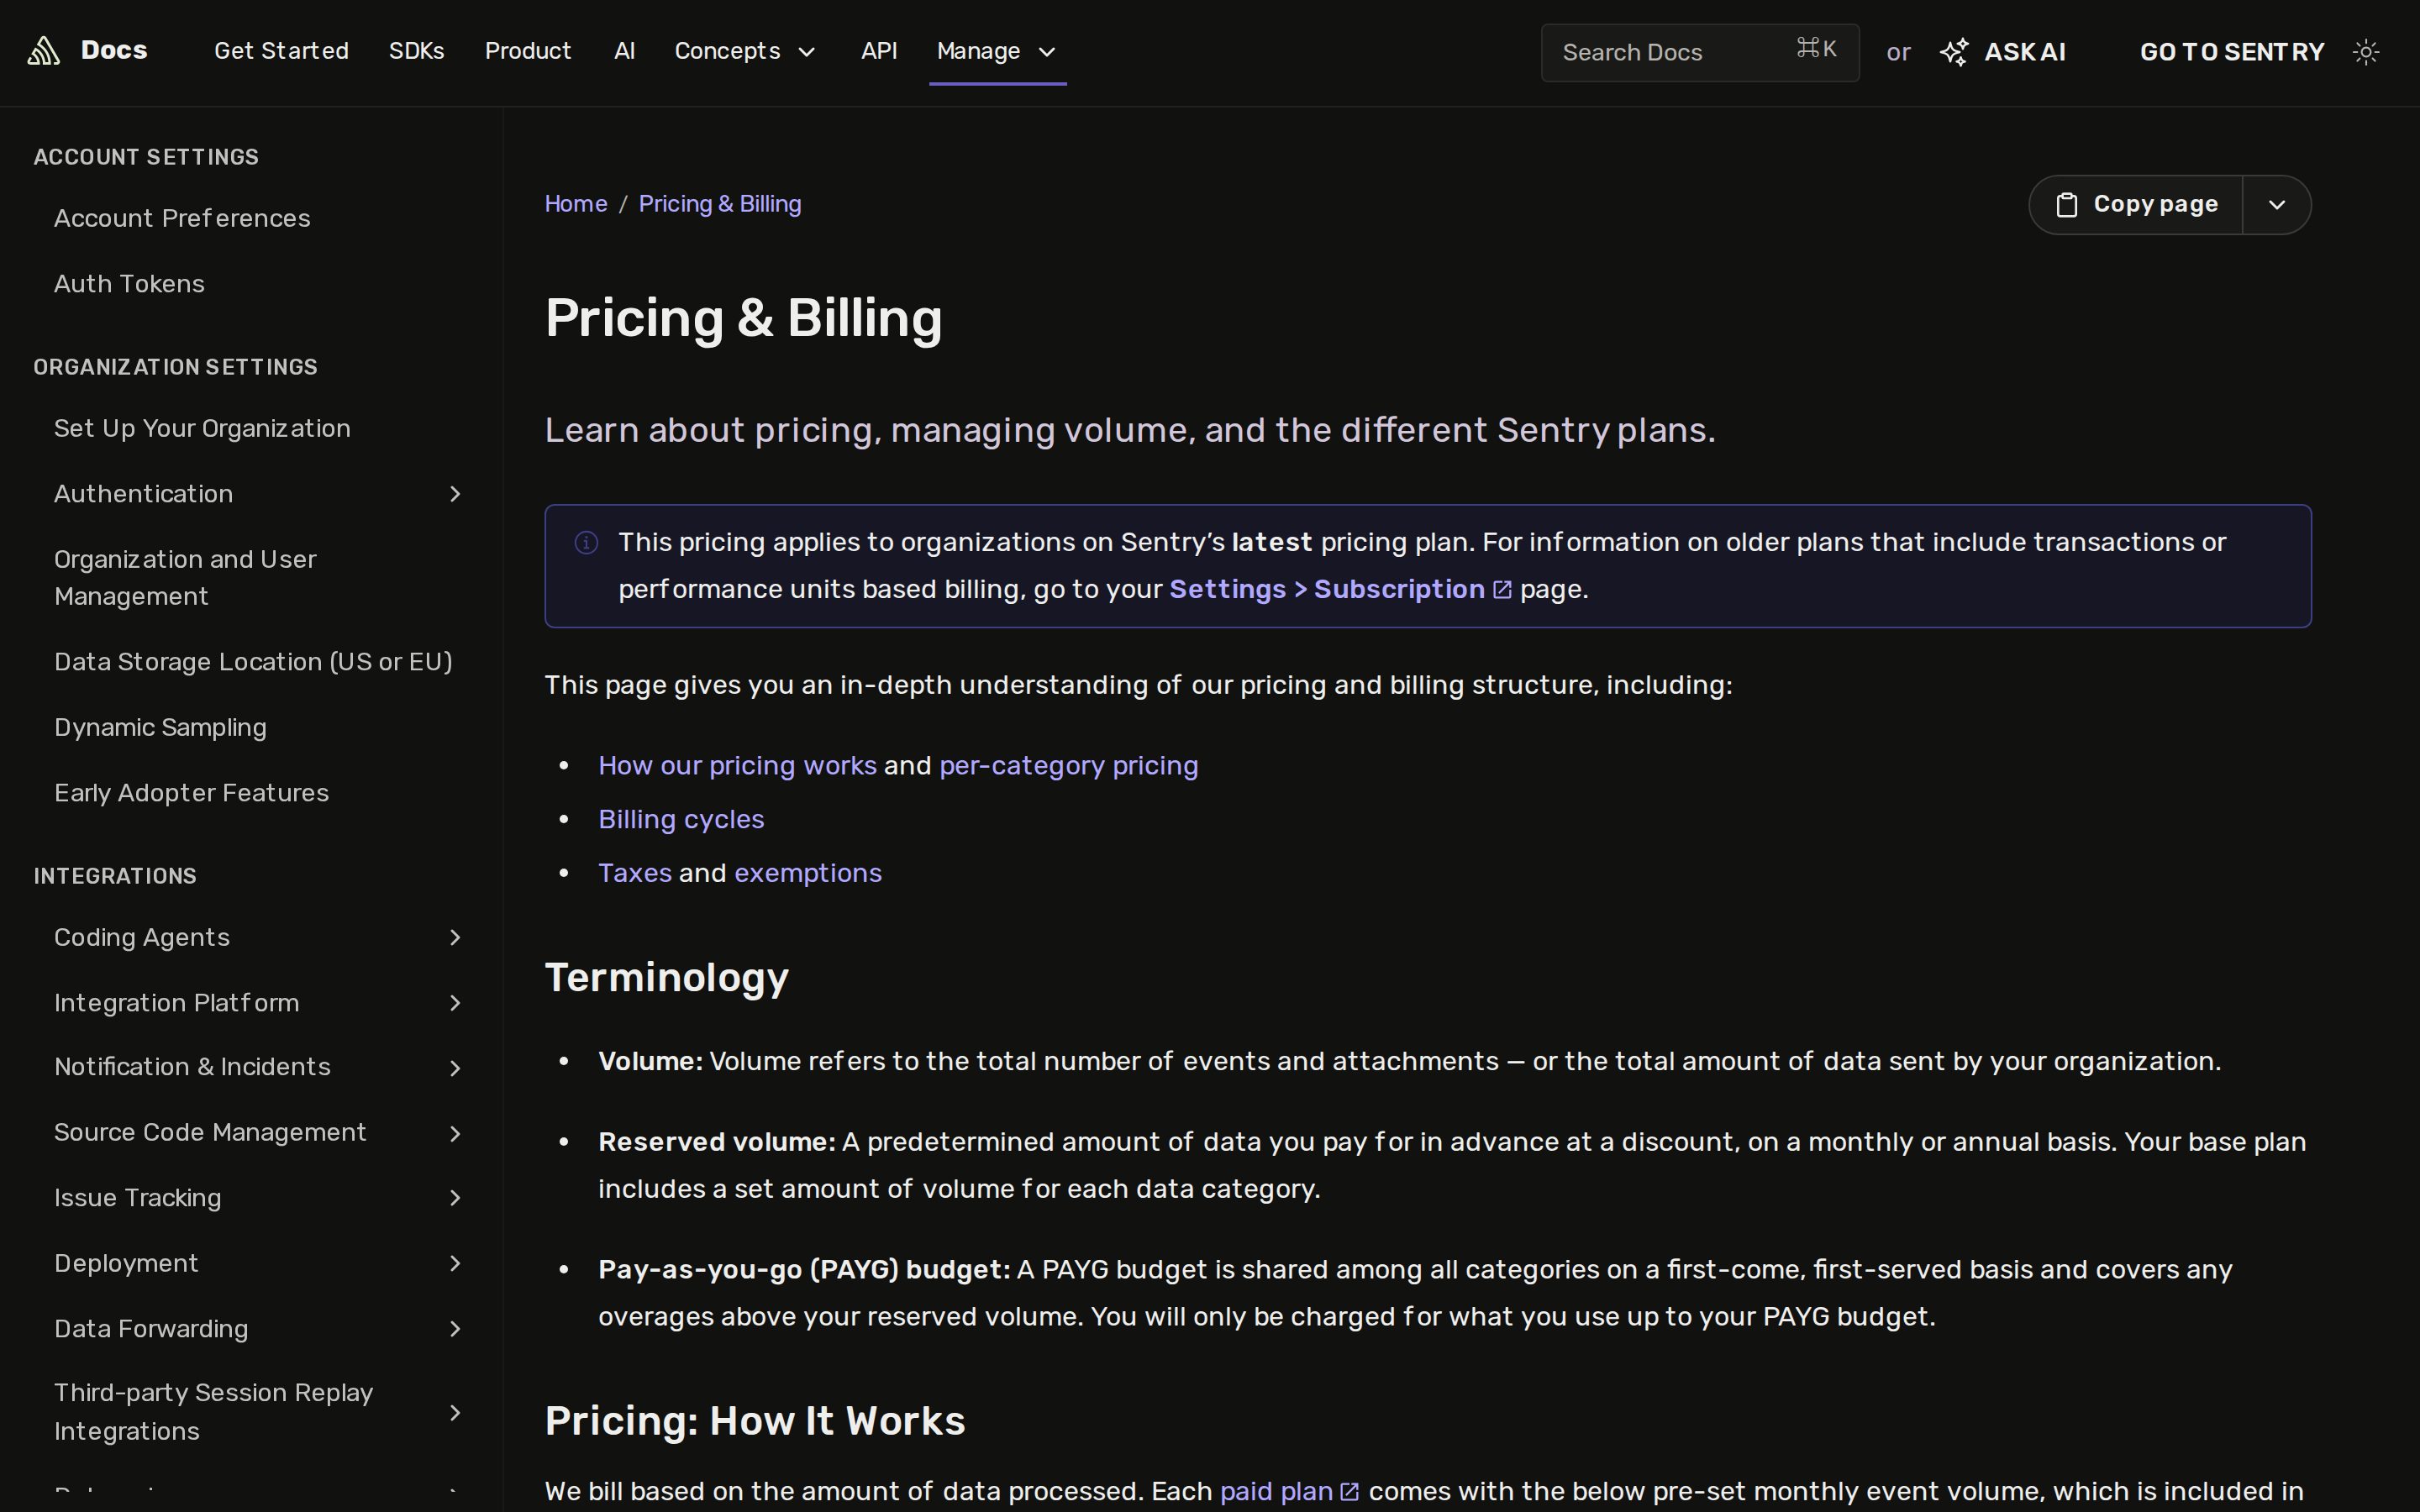Click GO TO SENTRY button
This screenshot has height=1512, width=2420.
2231,52
